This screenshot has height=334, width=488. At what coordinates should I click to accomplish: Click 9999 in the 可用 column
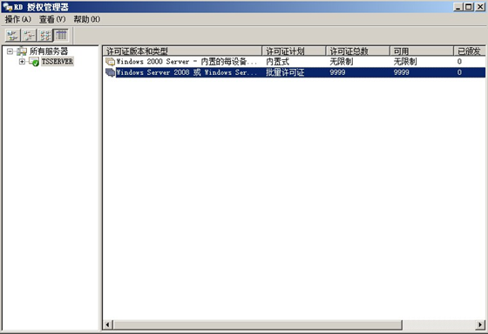[x=402, y=72]
